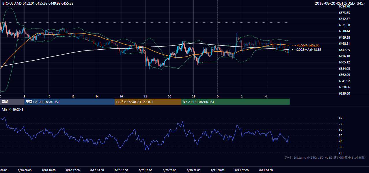
Task: Click the RSI axis value 60
Action: (x=340, y=129)
